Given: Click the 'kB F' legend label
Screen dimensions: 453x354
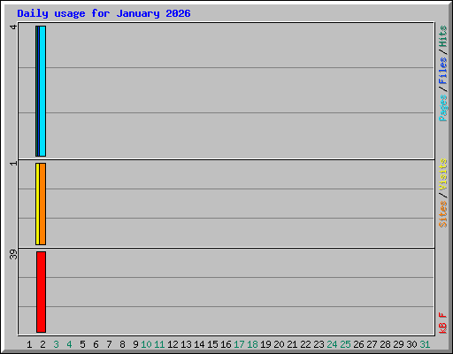Looking at the screenshot, I should [443, 323].
